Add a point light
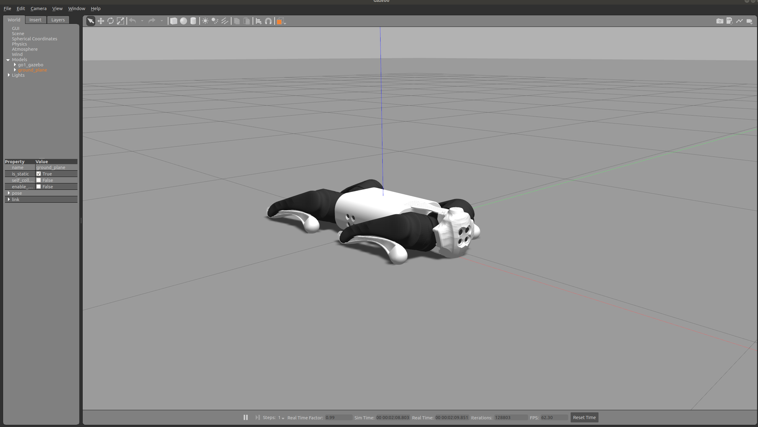The height and width of the screenshot is (427, 758). 205,21
